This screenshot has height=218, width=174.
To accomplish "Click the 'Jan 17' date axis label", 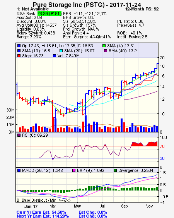I will [x=31, y=206].
